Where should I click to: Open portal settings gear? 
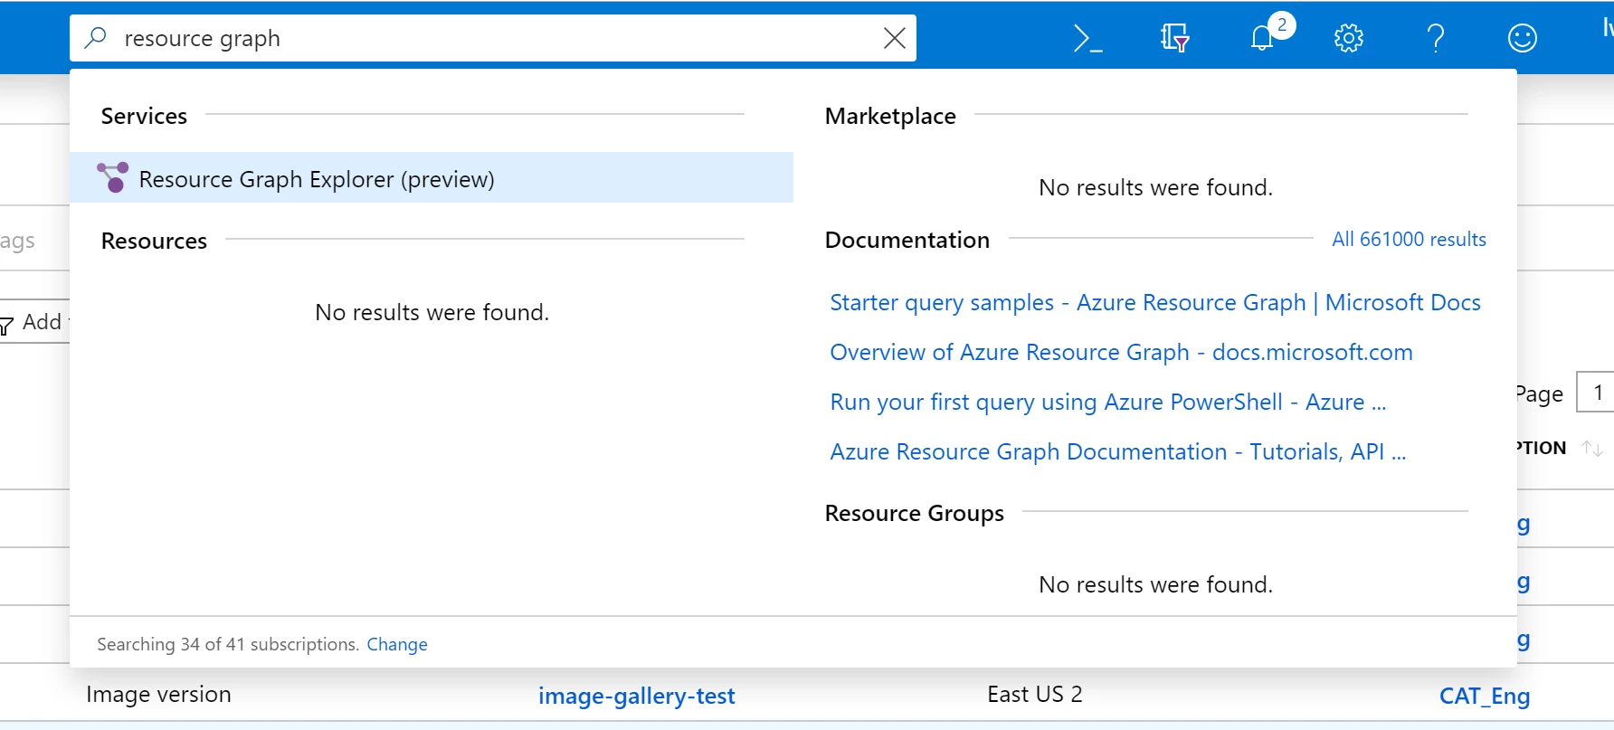click(x=1348, y=38)
